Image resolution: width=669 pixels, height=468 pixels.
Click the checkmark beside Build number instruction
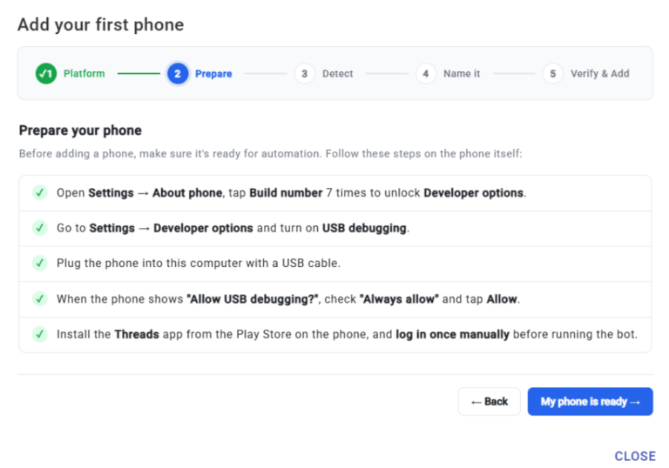pos(40,192)
